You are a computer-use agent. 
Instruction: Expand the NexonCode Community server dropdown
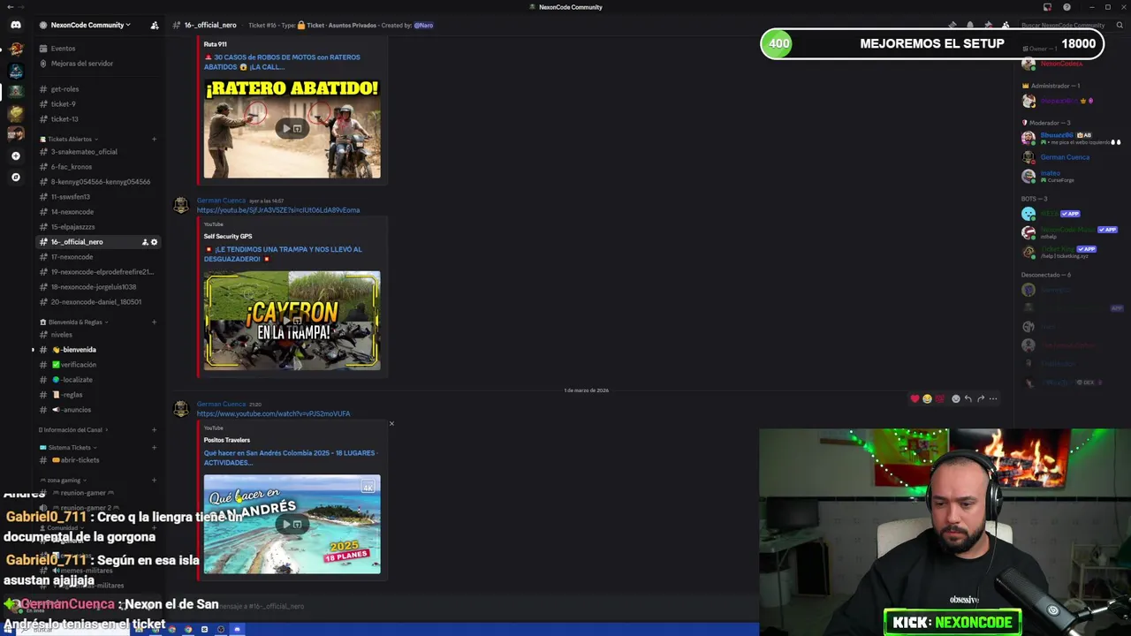[90, 26]
